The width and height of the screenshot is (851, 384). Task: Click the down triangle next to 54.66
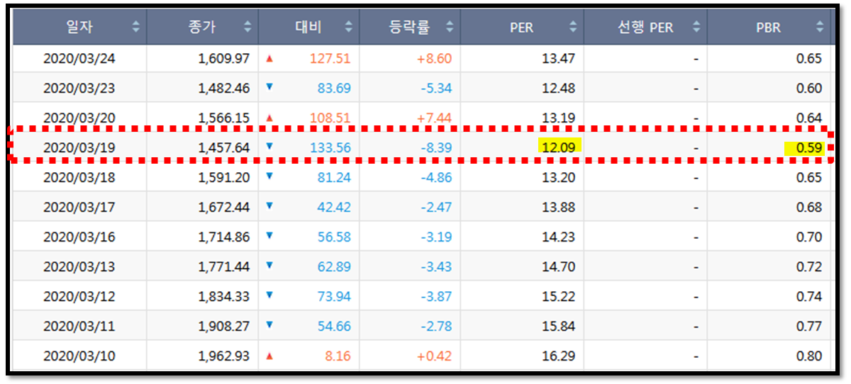pyautogui.click(x=269, y=325)
